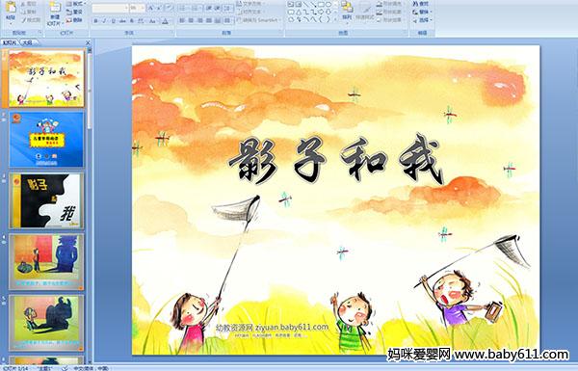Screen dimensions: 578x371
Task: Click the Paste clipboard icon
Action: (x=11, y=11)
